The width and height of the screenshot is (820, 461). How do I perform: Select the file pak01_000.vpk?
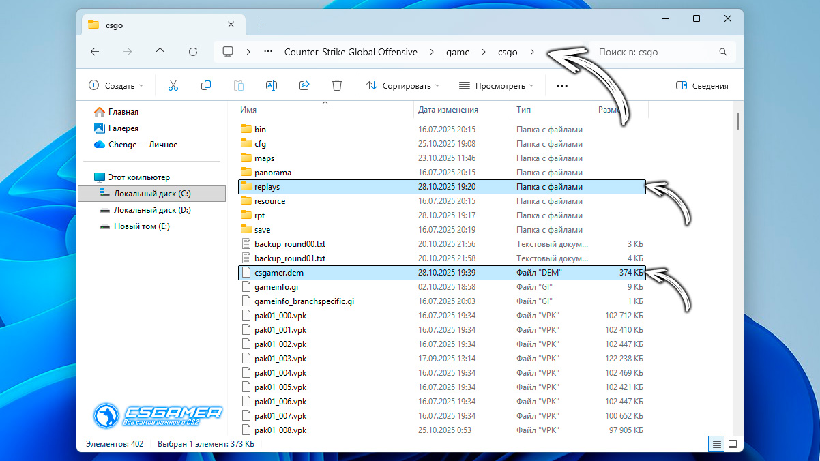(x=441, y=316)
